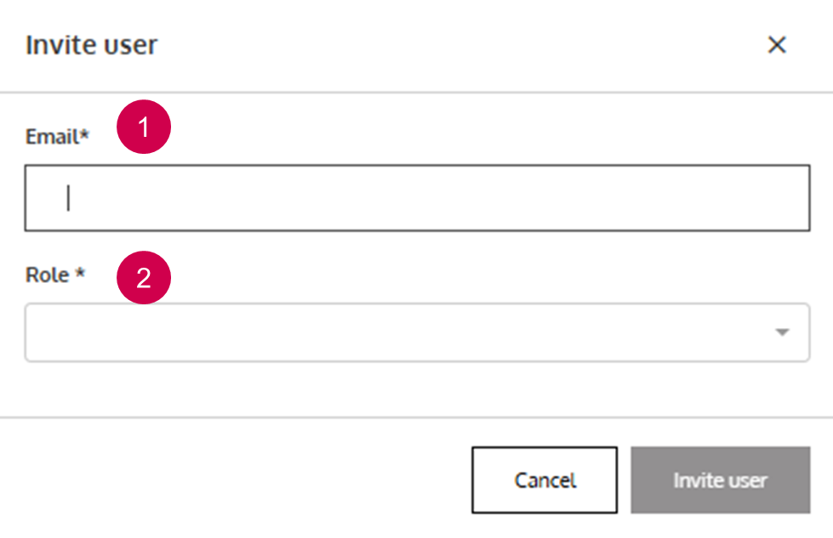Screen dimensions: 833x538
Task: Select the Role field to choose a role
Action: (417, 332)
